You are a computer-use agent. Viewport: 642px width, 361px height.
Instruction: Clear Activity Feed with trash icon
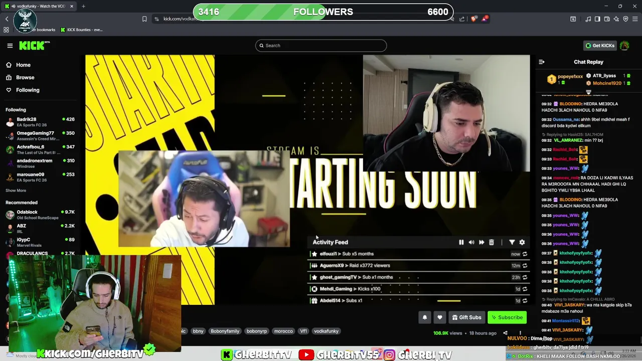pyautogui.click(x=492, y=242)
